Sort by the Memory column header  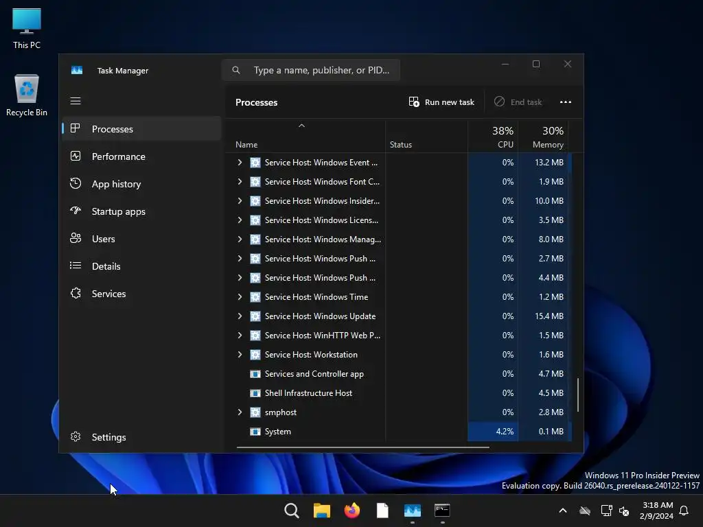pyautogui.click(x=543, y=137)
